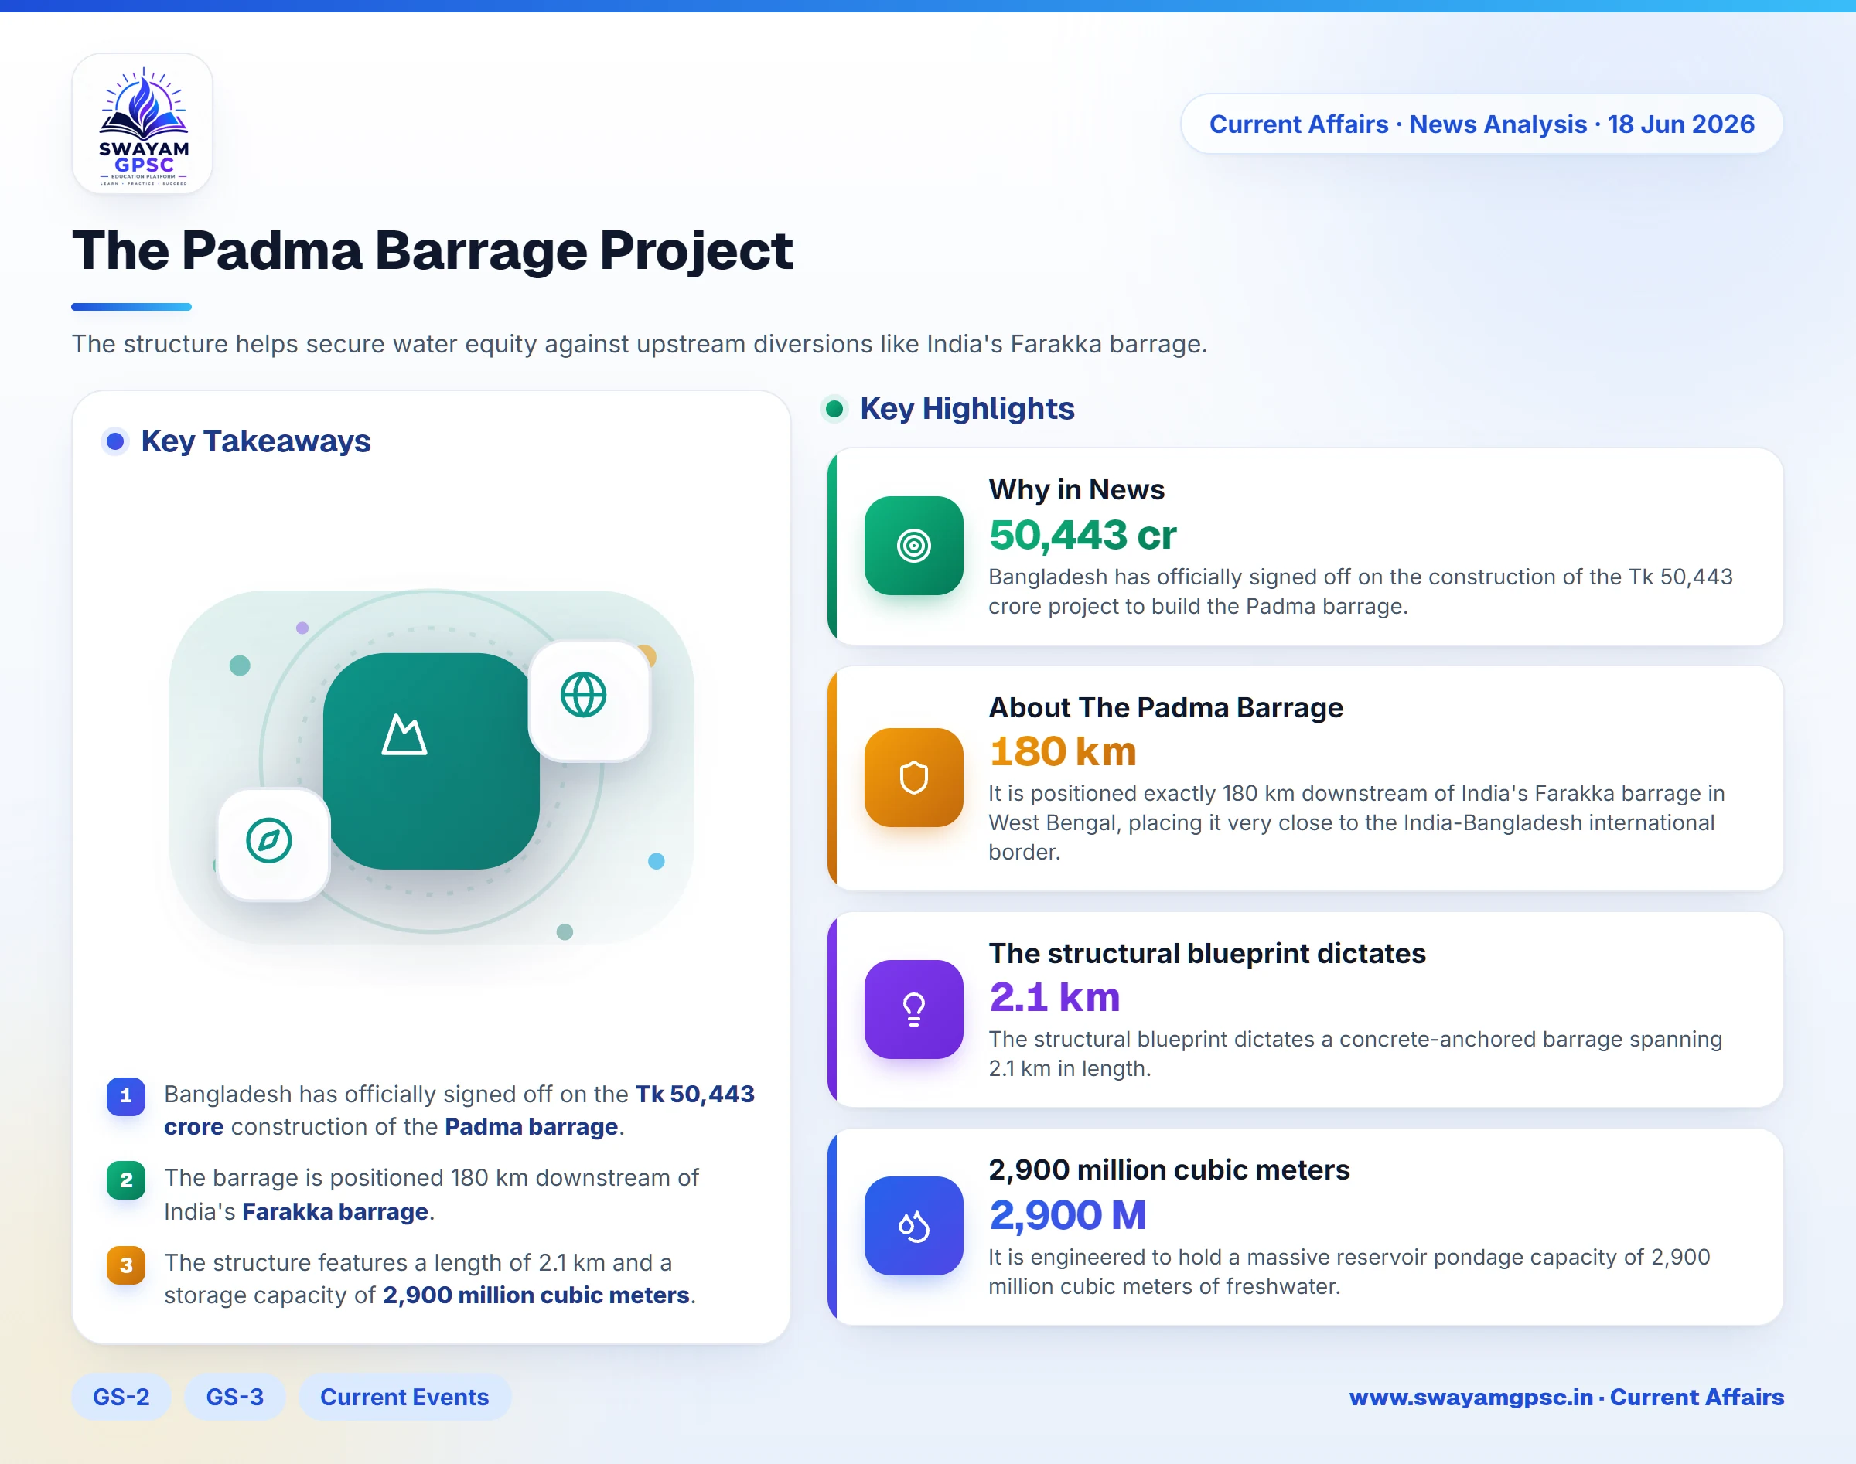Image resolution: width=1856 pixels, height=1464 pixels.
Task: Click the green target icon beside Why in News
Action: pos(913,545)
